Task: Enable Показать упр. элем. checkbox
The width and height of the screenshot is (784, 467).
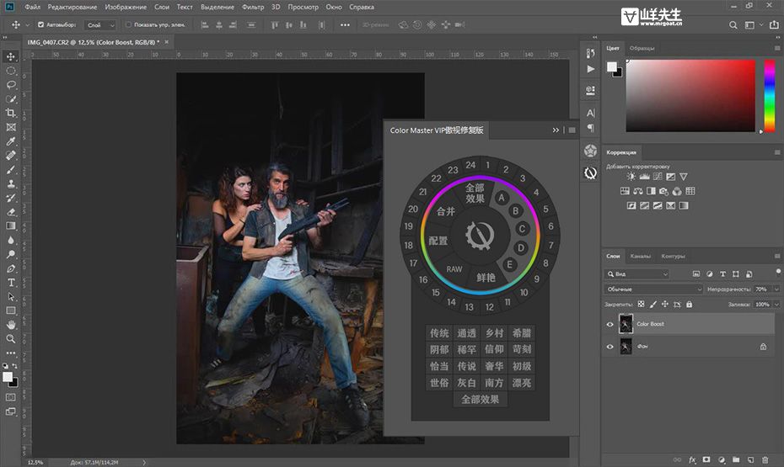Action: tap(128, 24)
